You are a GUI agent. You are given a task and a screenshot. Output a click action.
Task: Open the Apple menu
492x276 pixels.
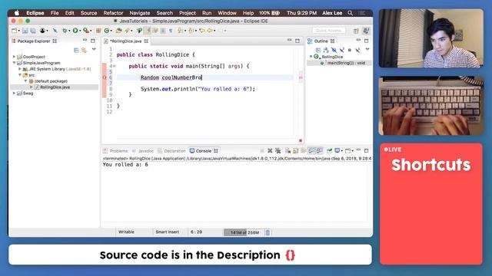tap(17, 13)
